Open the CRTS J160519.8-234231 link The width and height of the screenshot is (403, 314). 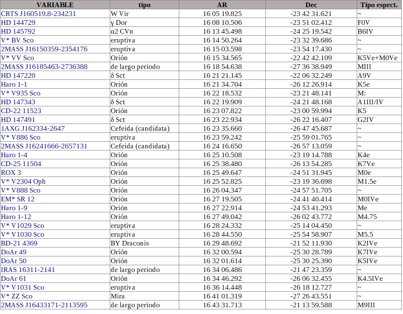(x=38, y=13)
